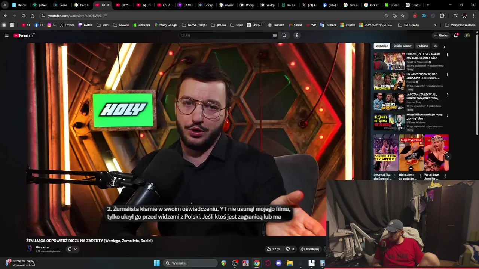Reload the page in Chrome
479x269 pixels.
pos(23,16)
